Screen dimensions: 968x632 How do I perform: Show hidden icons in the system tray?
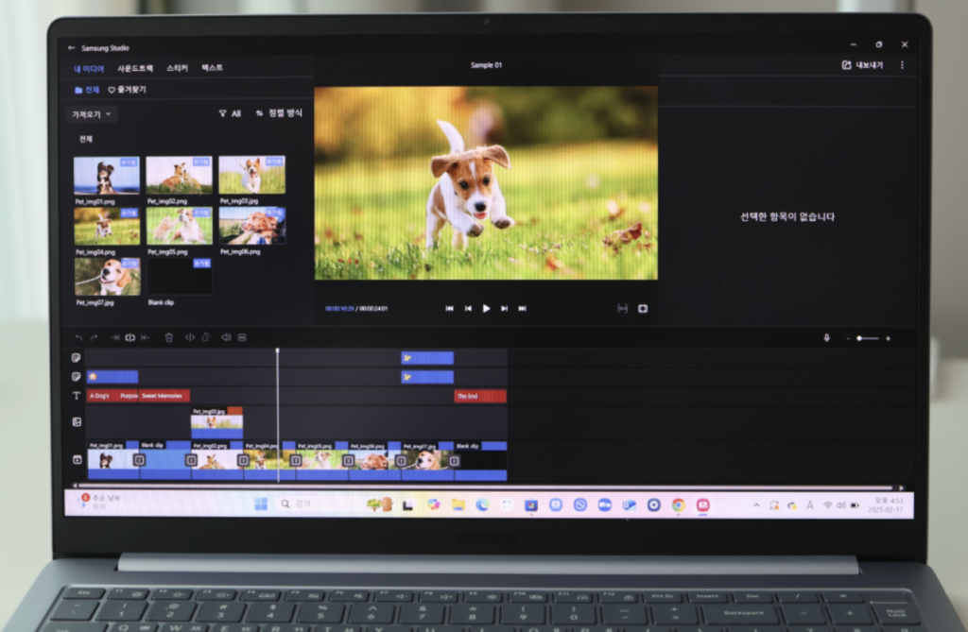756,505
